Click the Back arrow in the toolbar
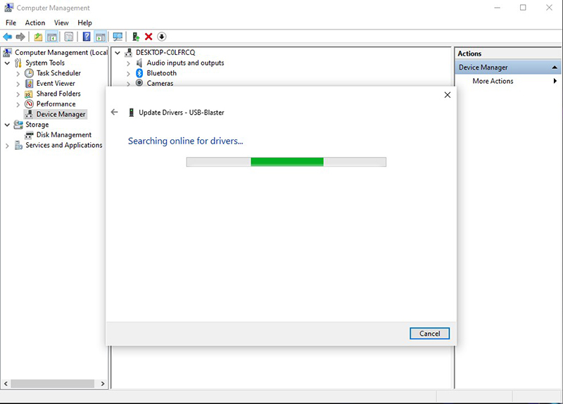 click(7, 37)
